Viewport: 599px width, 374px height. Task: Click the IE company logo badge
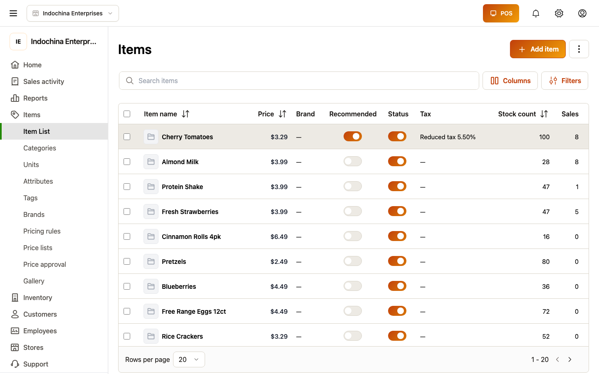pos(18,42)
